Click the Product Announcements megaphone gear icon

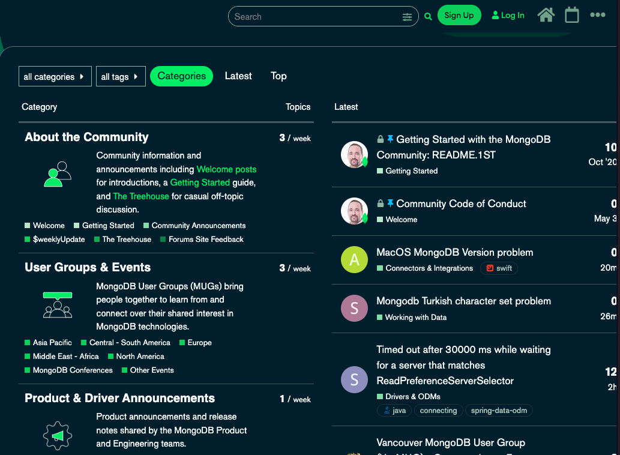(58, 436)
